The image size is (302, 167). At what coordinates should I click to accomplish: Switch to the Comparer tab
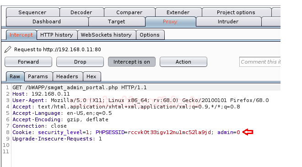tap(129, 12)
